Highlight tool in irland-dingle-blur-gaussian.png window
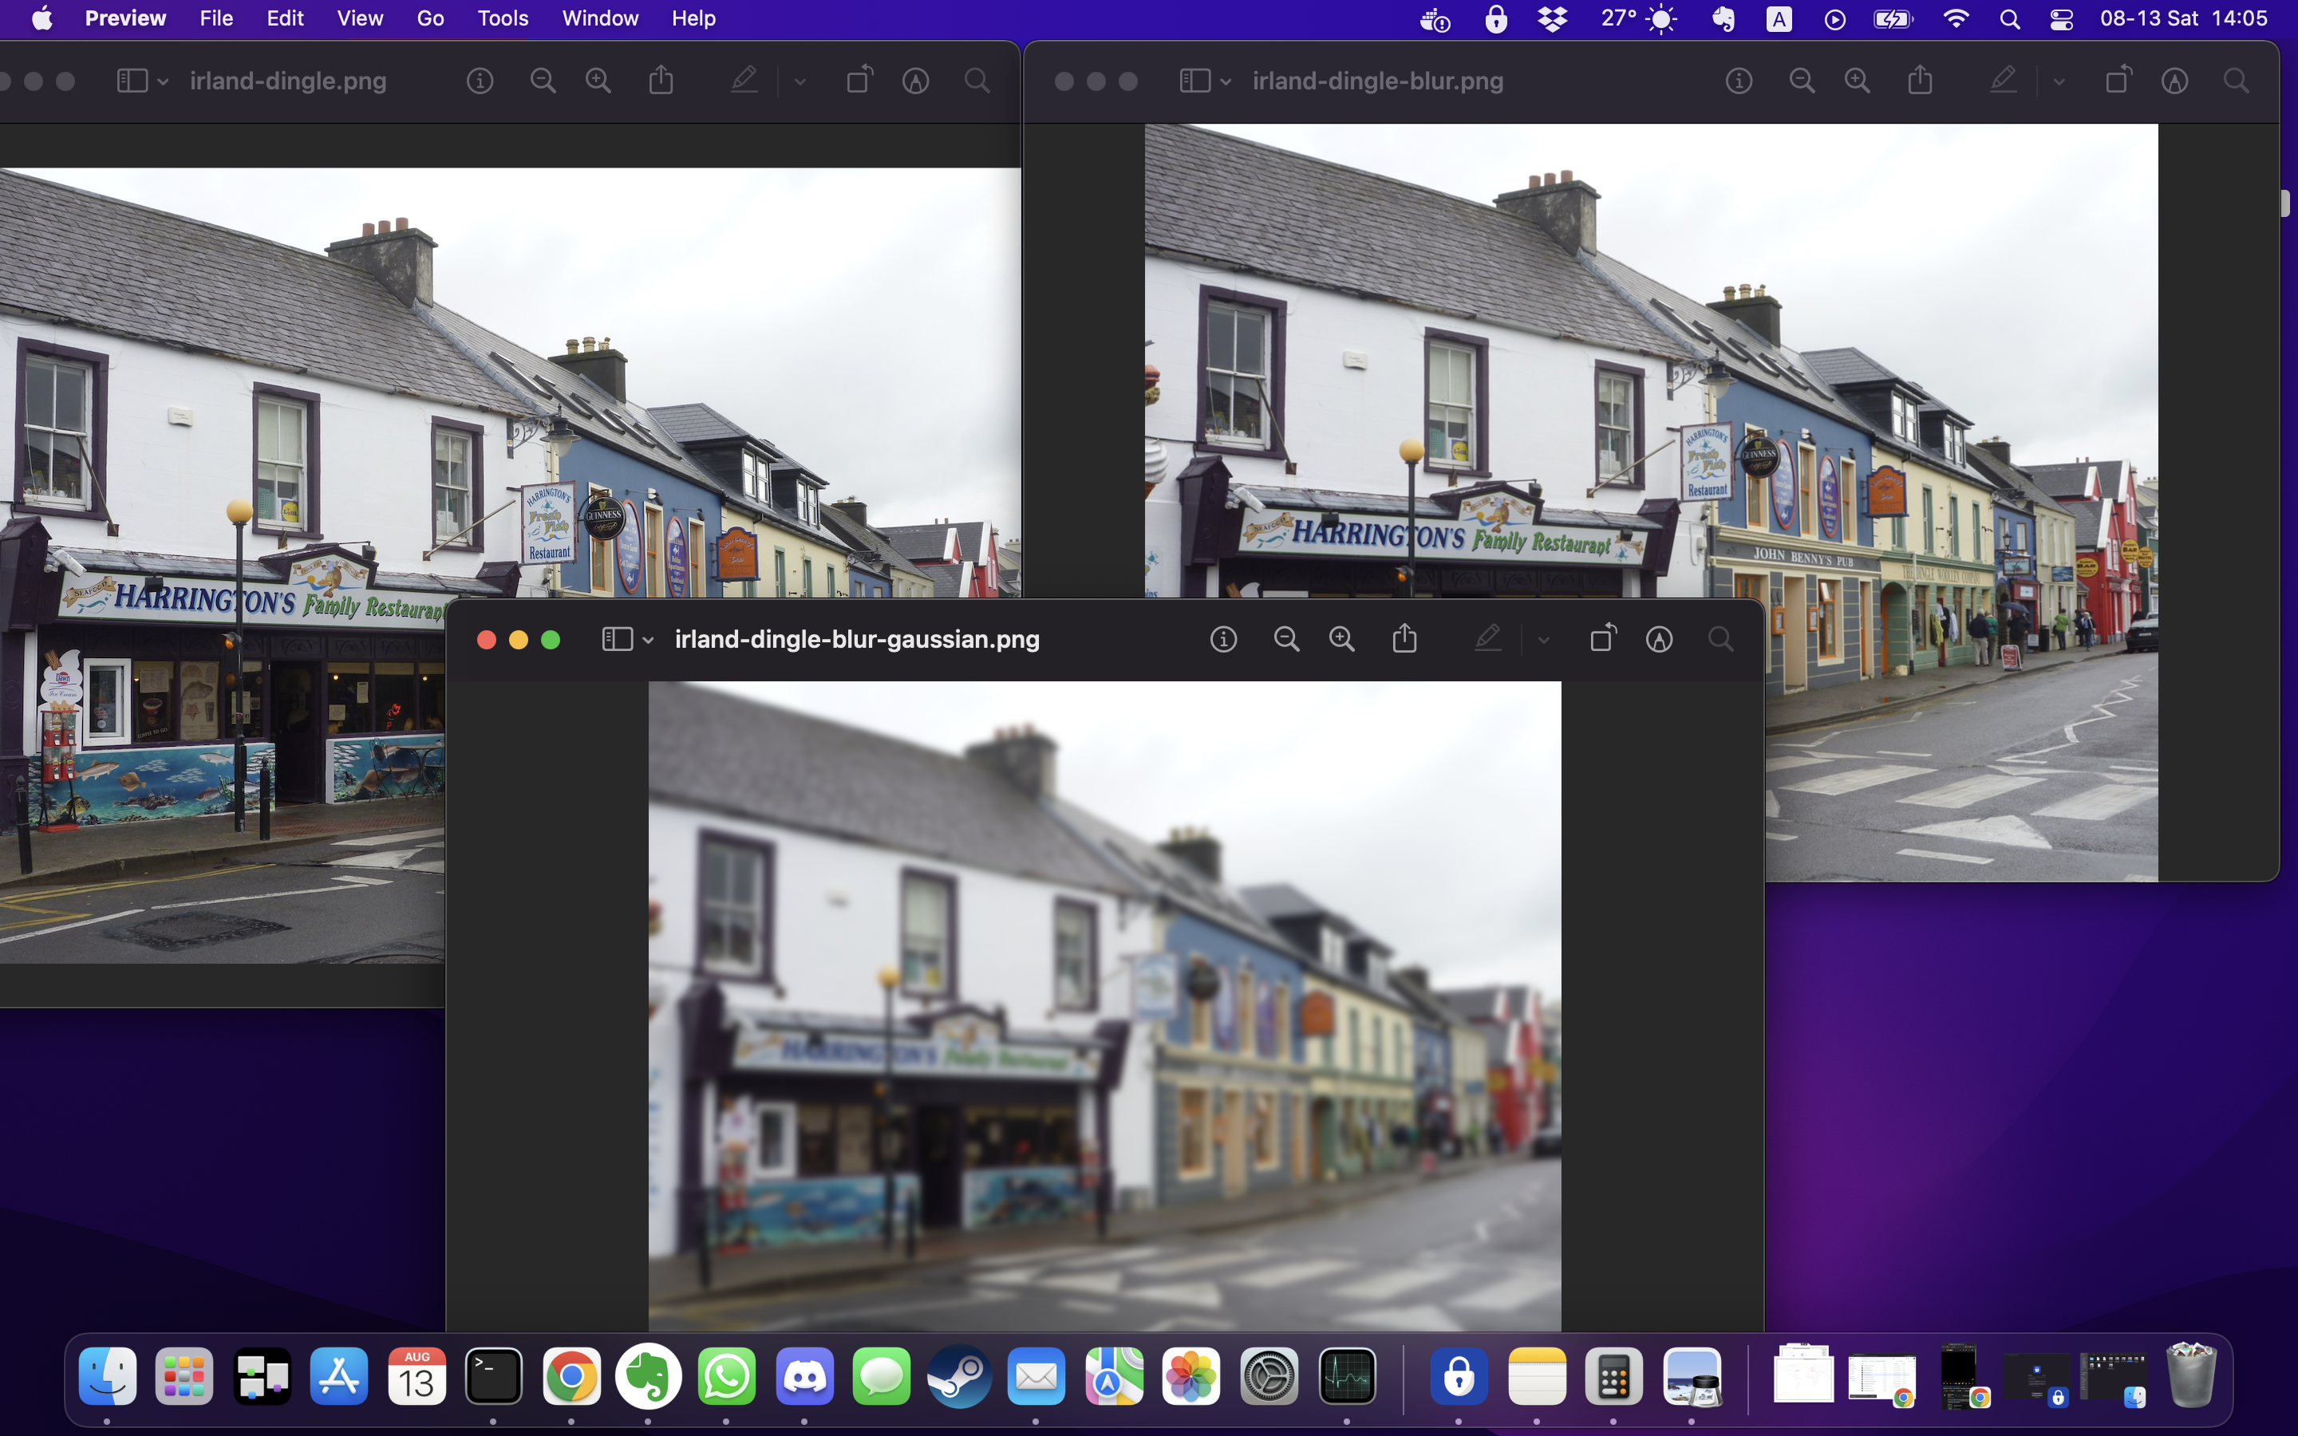This screenshot has height=1436, width=2298. pyautogui.click(x=1488, y=638)
